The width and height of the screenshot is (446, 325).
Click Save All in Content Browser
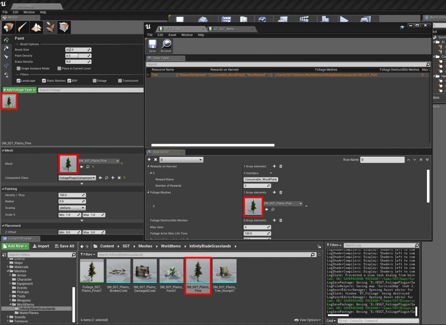click(x=64, y=246)
